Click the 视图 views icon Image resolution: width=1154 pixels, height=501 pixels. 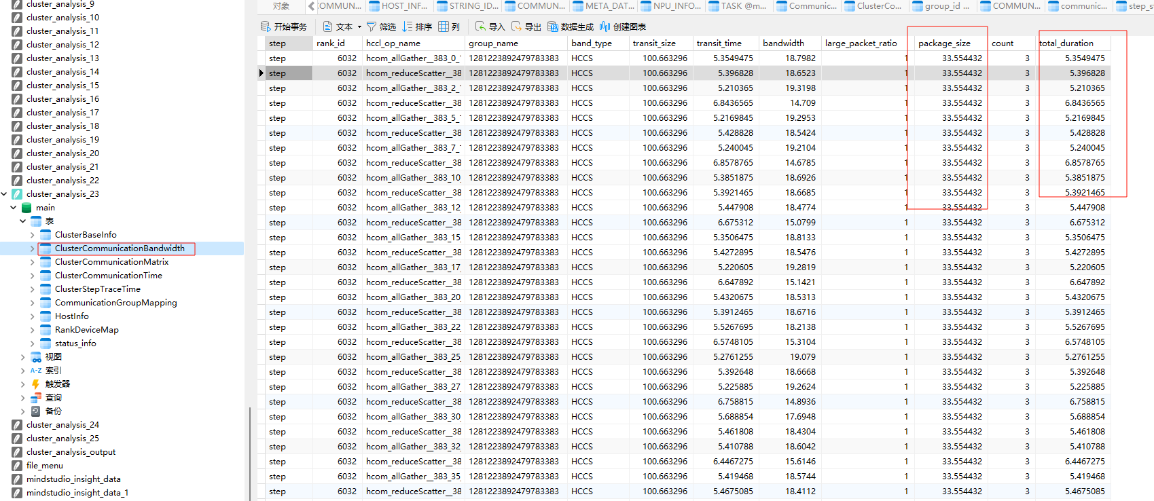click(36, 357)
